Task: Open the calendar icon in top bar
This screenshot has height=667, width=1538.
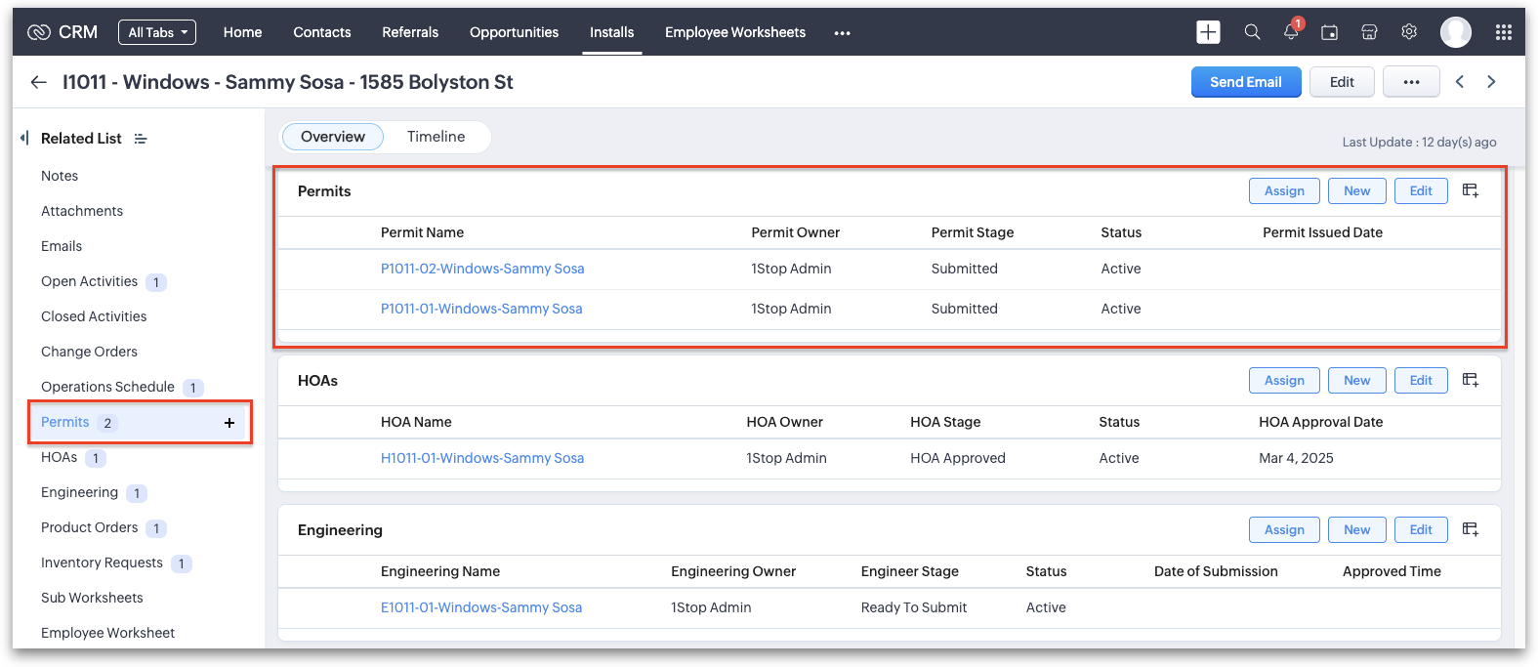Action: pyautogui.click(x=1329, y=32)
